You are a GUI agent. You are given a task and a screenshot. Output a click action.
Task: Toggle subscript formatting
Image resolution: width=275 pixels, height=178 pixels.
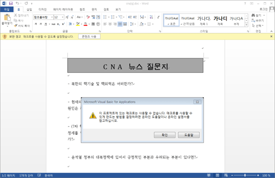[58, 24]
